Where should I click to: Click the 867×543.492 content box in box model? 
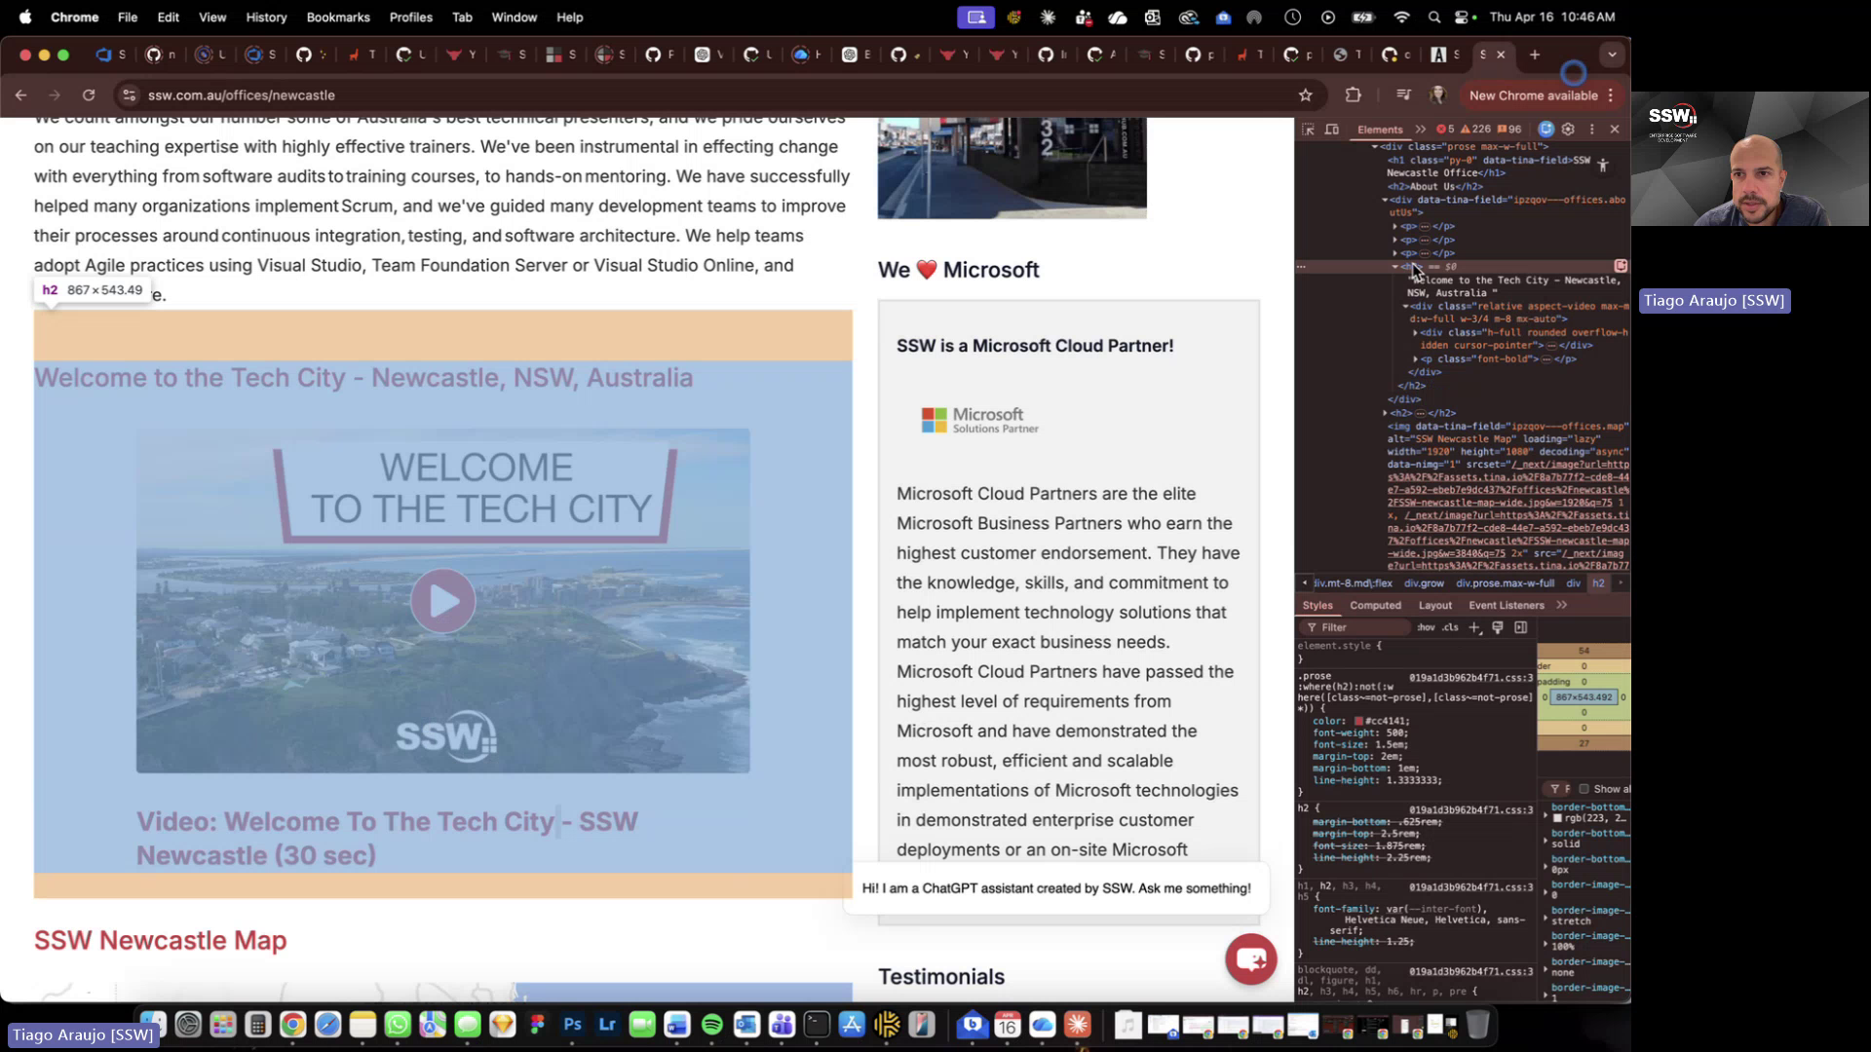click(1585, 697)
